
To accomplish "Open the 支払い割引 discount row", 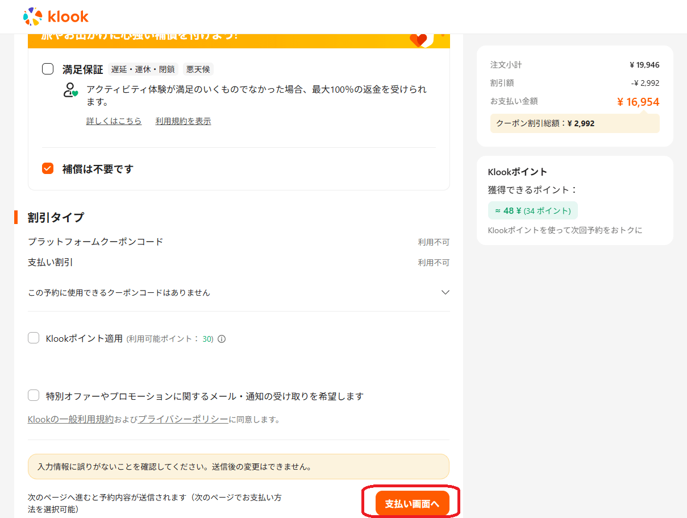I will [x=51, y=262].
